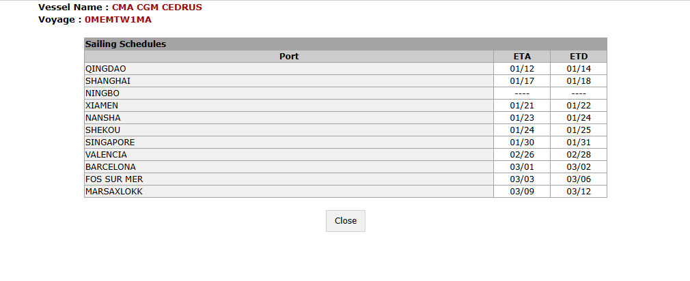Click the ETD column header
Image resolution: width=690 pixels, height=281 pixels.
pyautogui.click(x=579, y=57)
